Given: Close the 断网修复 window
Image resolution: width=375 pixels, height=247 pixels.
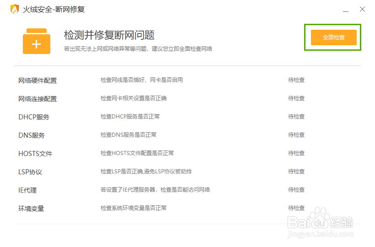Looking at the screenshot, I should 362,9.
